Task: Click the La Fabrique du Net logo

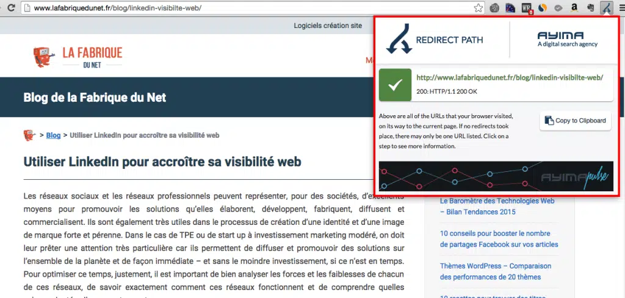Action: pos(78,57)
